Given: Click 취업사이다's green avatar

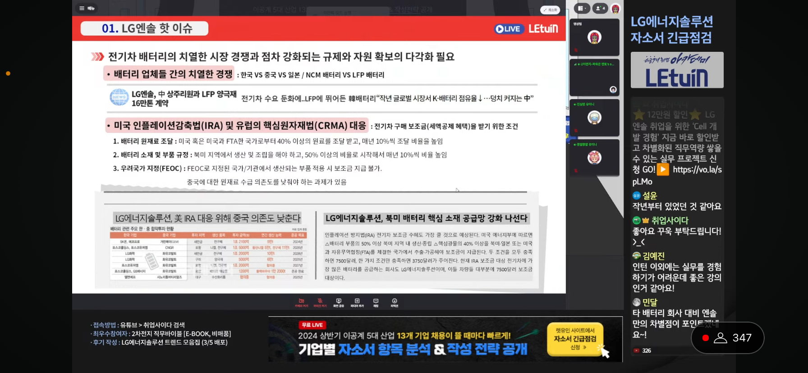Looking at the screenshot, I should point(636,220).
